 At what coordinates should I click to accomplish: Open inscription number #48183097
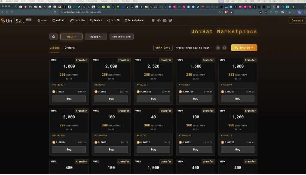point(58,85)
